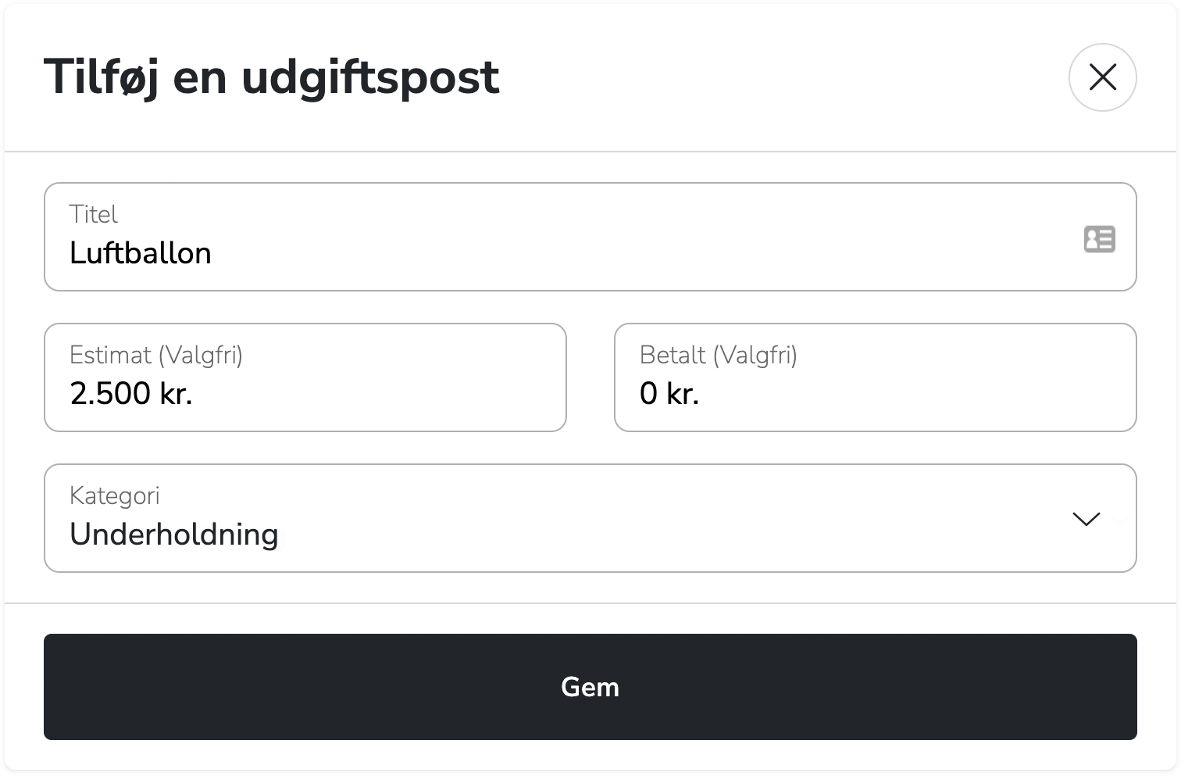Click the Underholdning selected value
1181x776 pixels.
[174, 535]
